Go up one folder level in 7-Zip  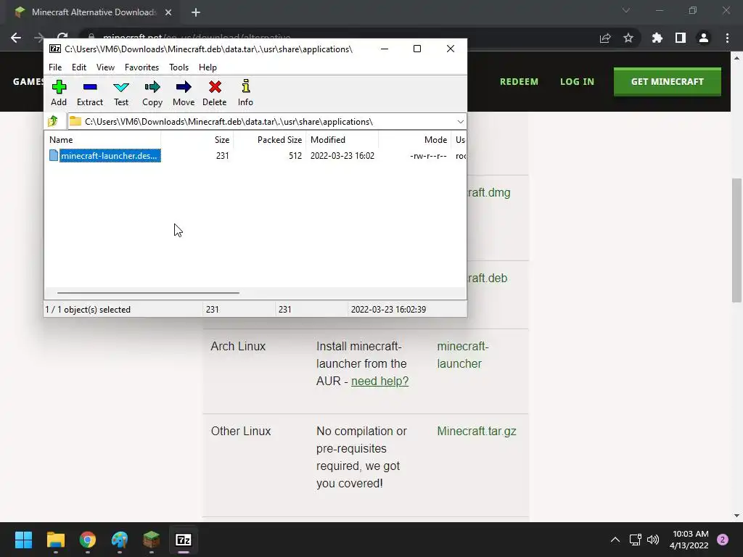click(53, 121)
